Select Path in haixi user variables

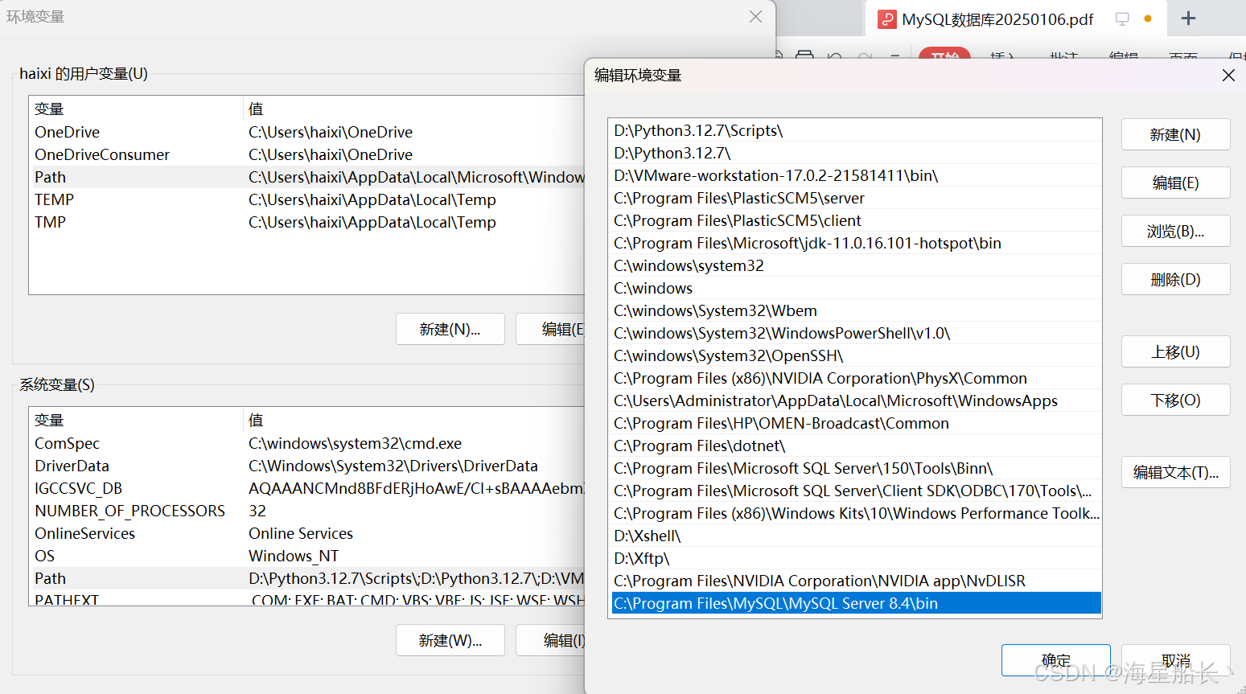[307, 177]
